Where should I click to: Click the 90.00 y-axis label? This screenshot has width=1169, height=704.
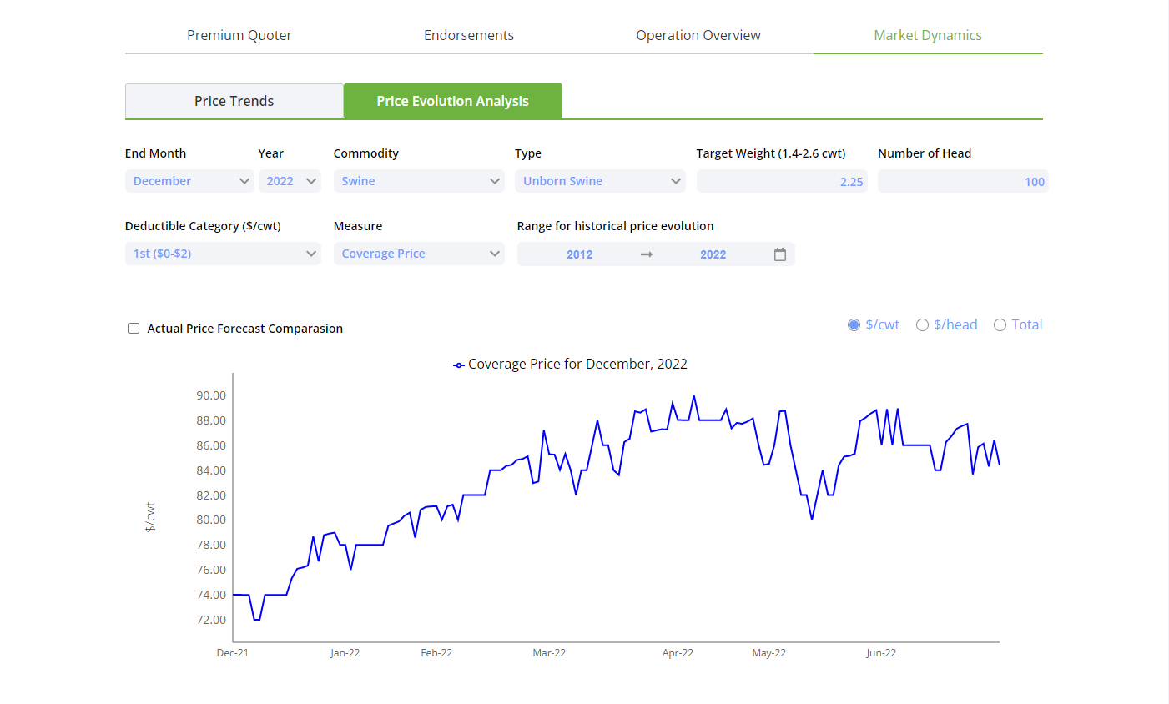pos(211,395)
